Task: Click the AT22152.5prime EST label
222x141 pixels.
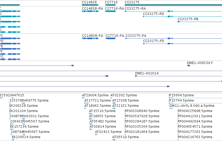Action: click(125, 106)
